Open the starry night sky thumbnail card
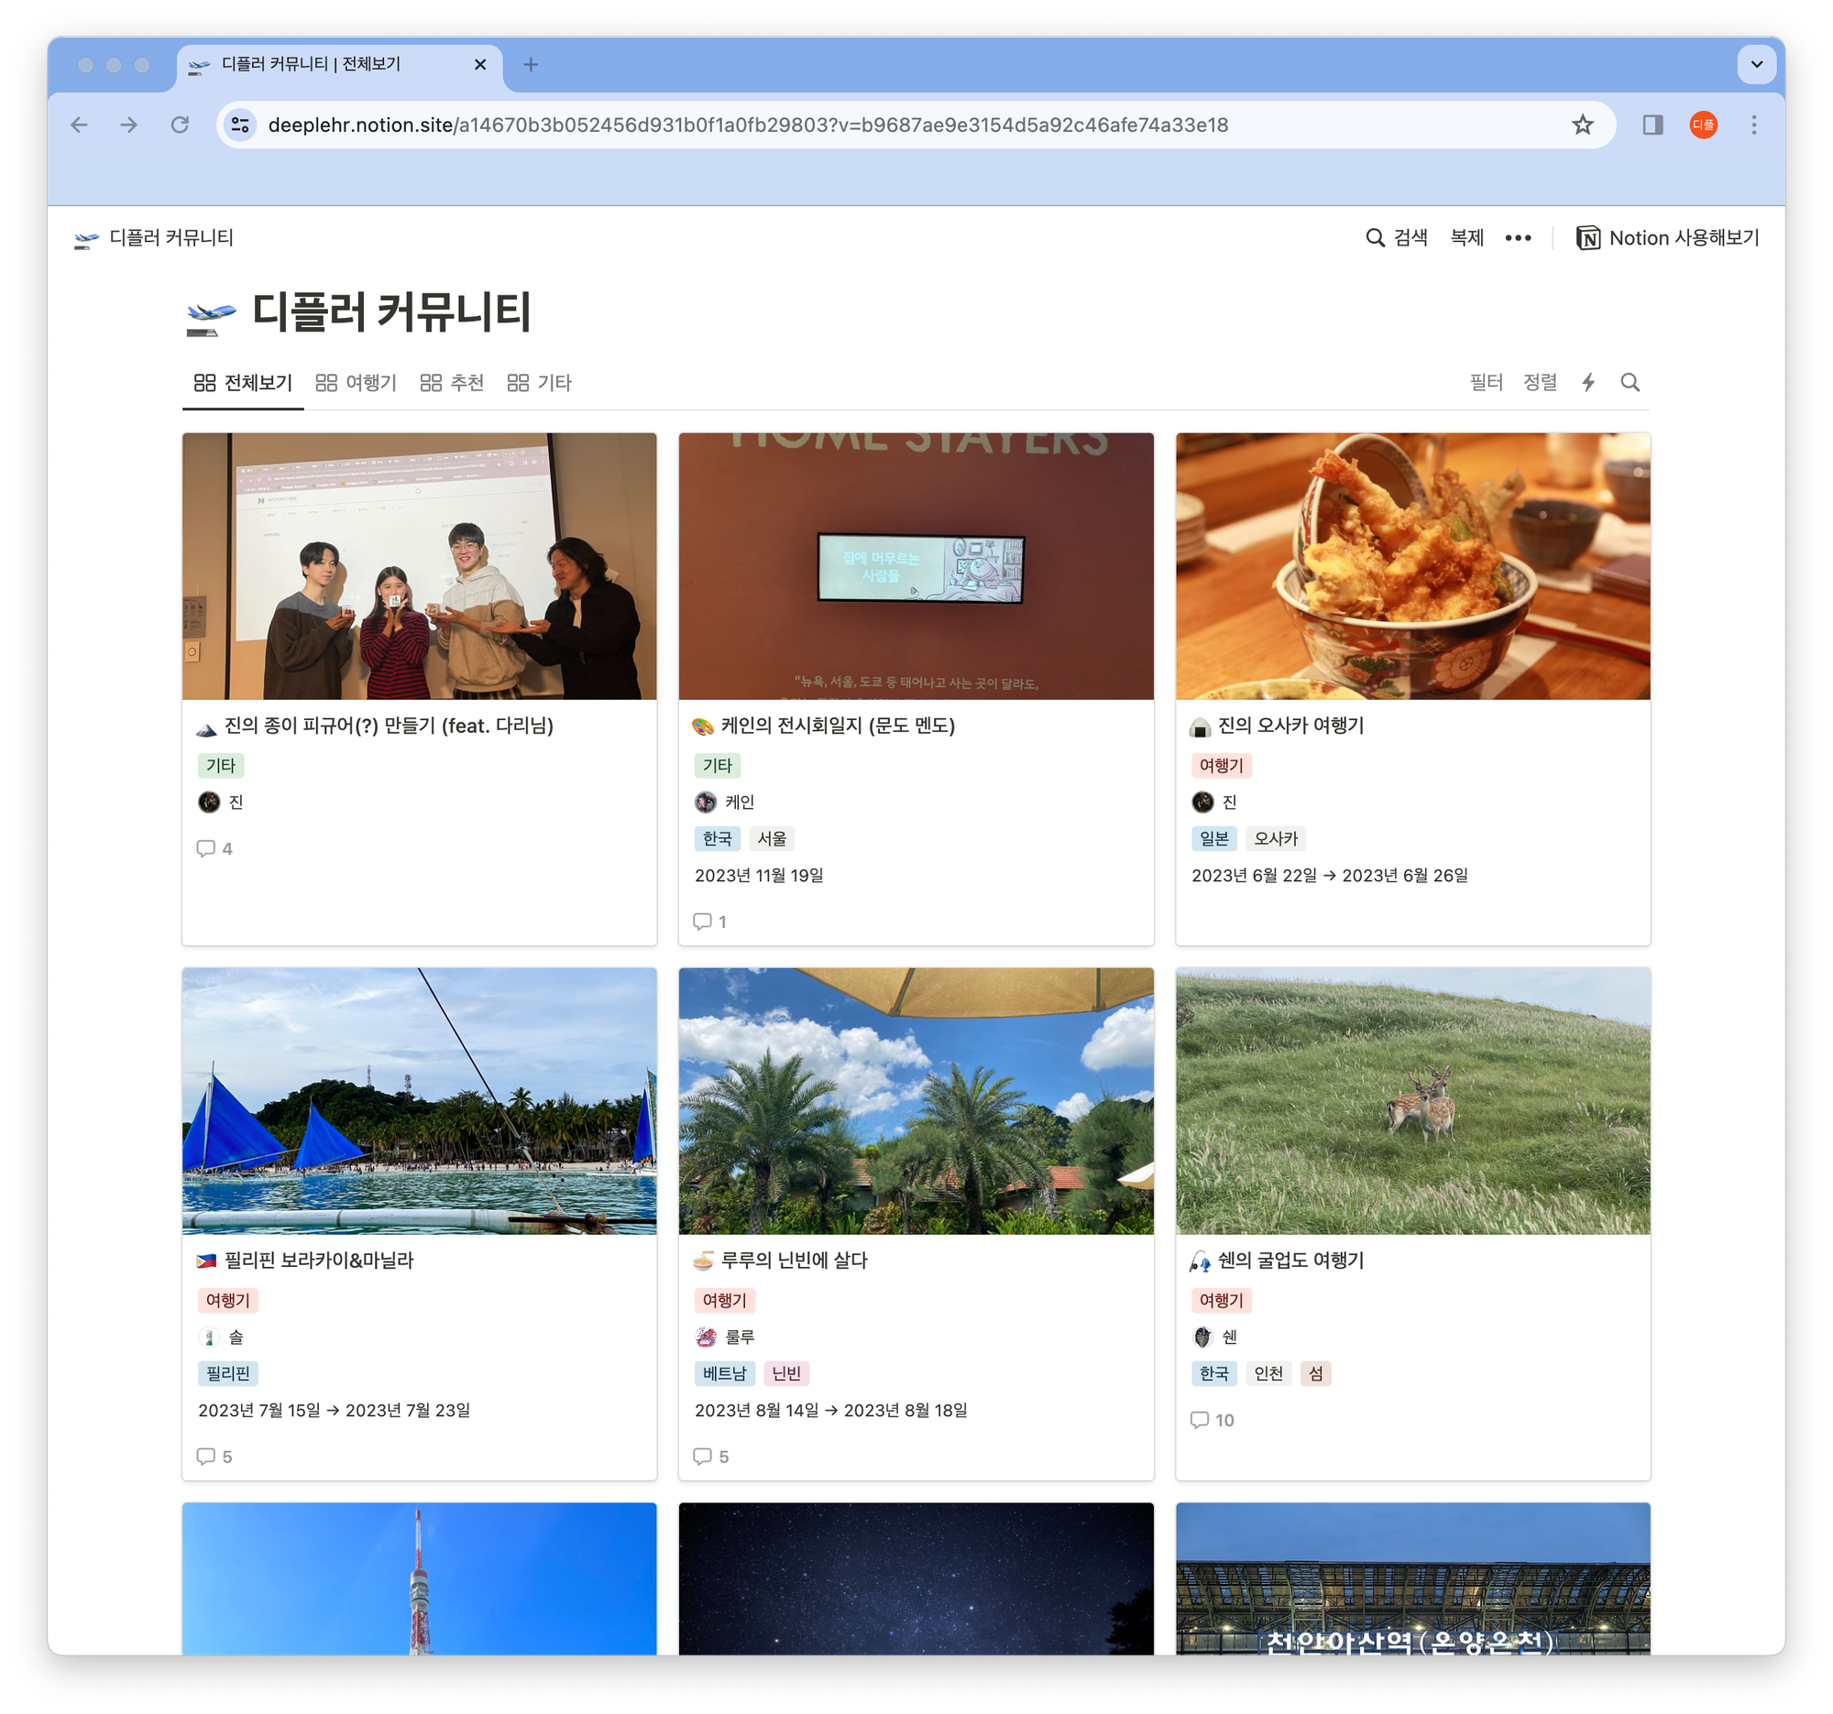 tap(916, 1579)
